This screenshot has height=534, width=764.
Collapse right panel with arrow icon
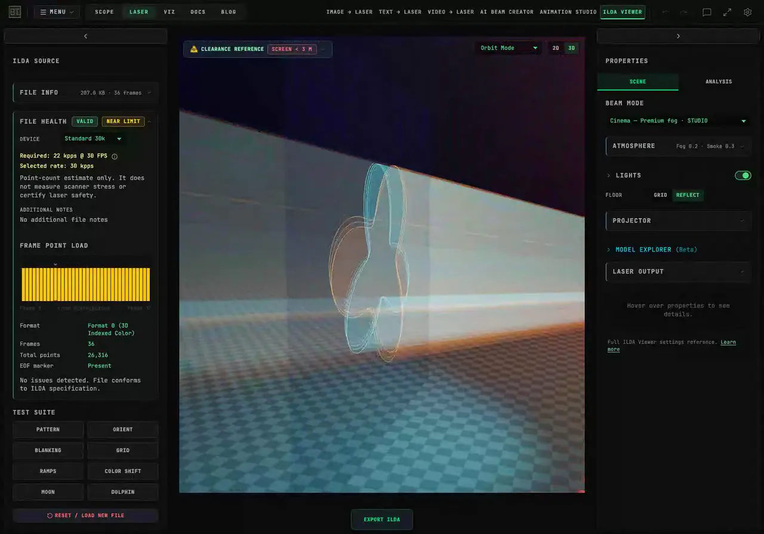(x=678, y=36)
